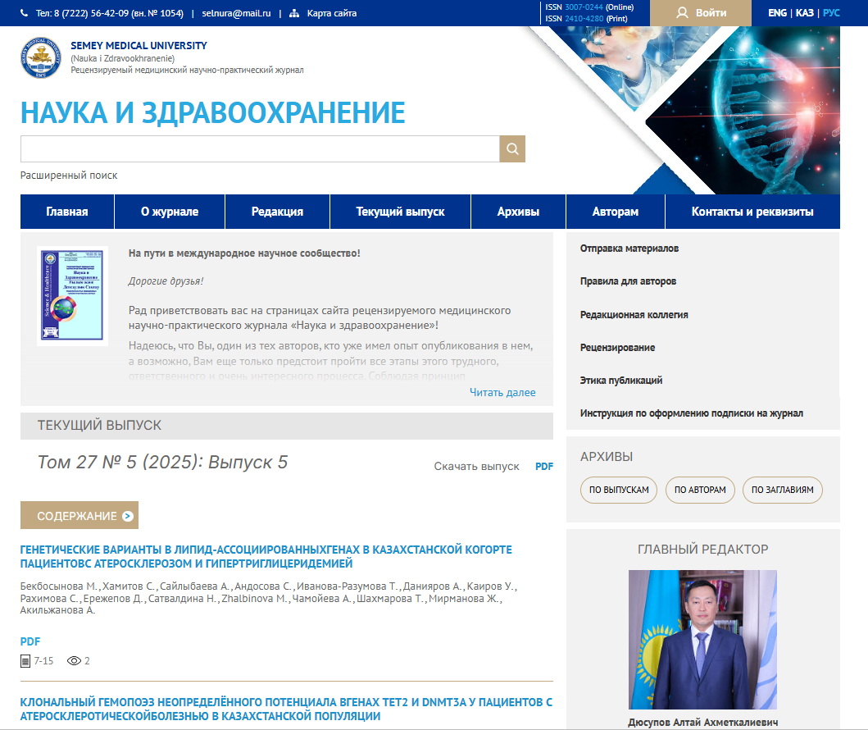
Task: Click the Semey Medical University logo
Action: 41,57
